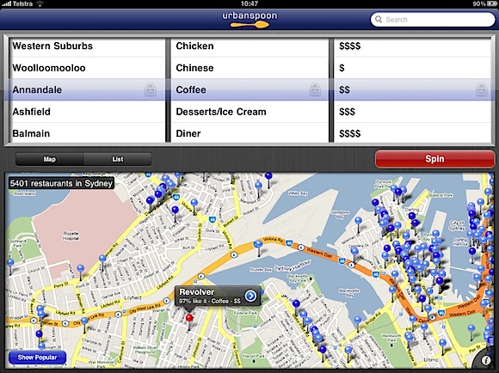Switch to List view
This screenshot has width=499, height=373.
[x=117, y=159]
